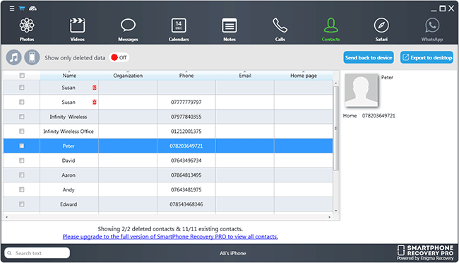Image resolution: width=459 pixels, height=263 pixels.
Task: Click the phone device source icon
Action: (32, 57)
